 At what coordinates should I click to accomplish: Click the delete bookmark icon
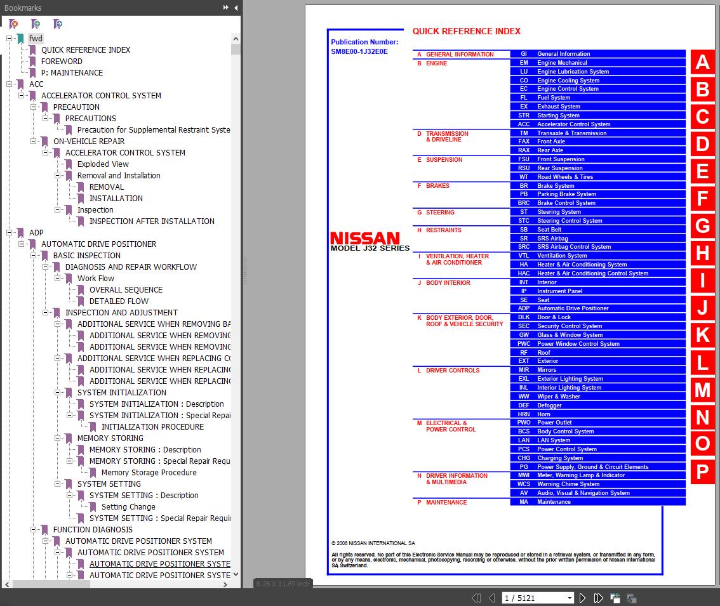tap(13, 24)
